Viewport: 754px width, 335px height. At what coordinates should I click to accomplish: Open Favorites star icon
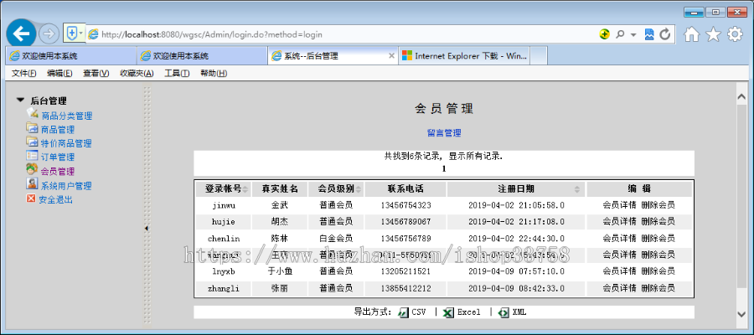(x=713, y=34)
